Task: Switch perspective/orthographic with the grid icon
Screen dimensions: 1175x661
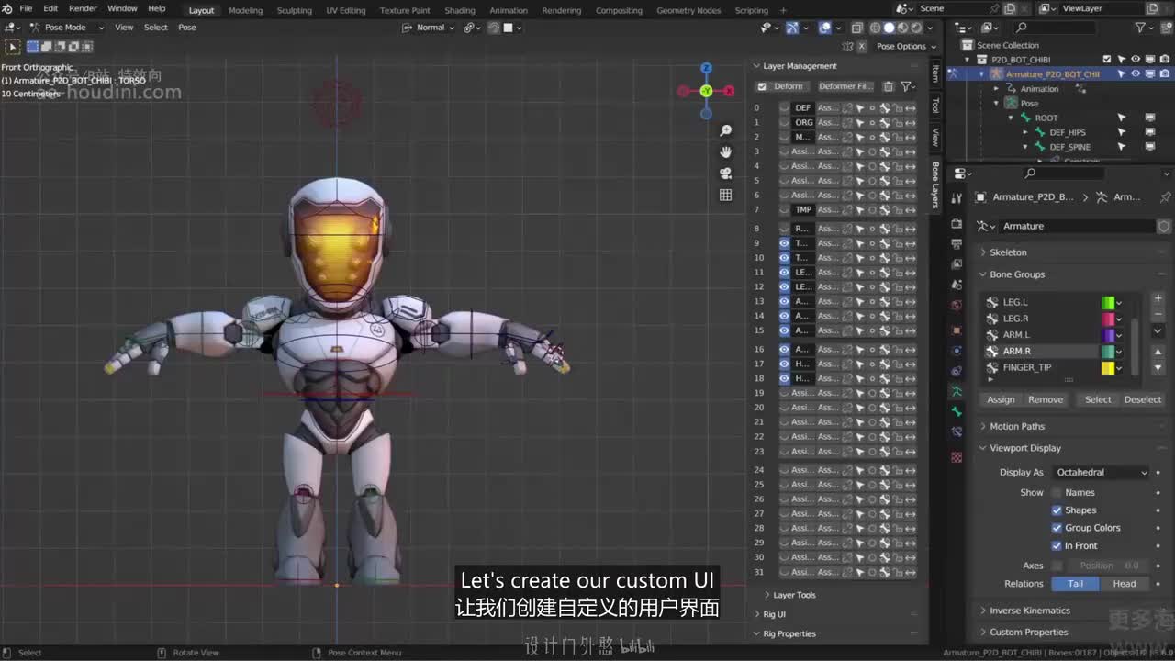Action: tap(725, 195)
